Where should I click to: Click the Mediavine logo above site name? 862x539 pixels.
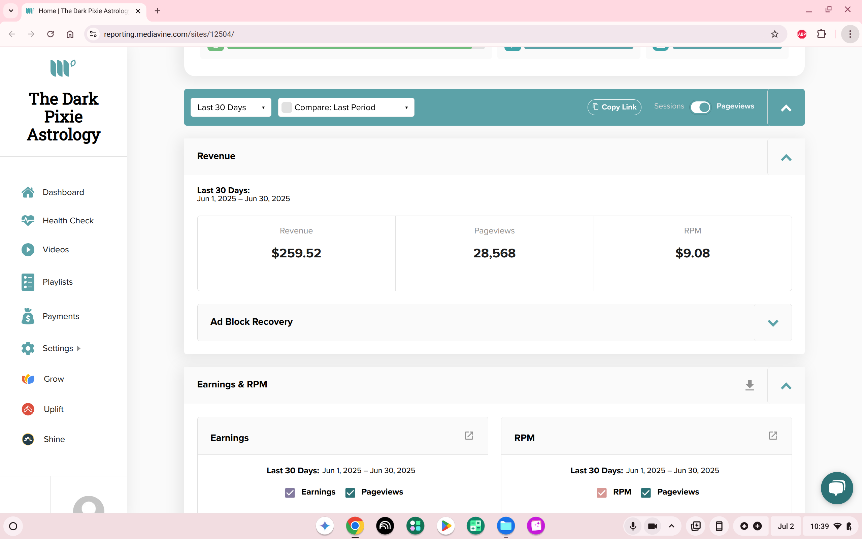tap(63, 68)
